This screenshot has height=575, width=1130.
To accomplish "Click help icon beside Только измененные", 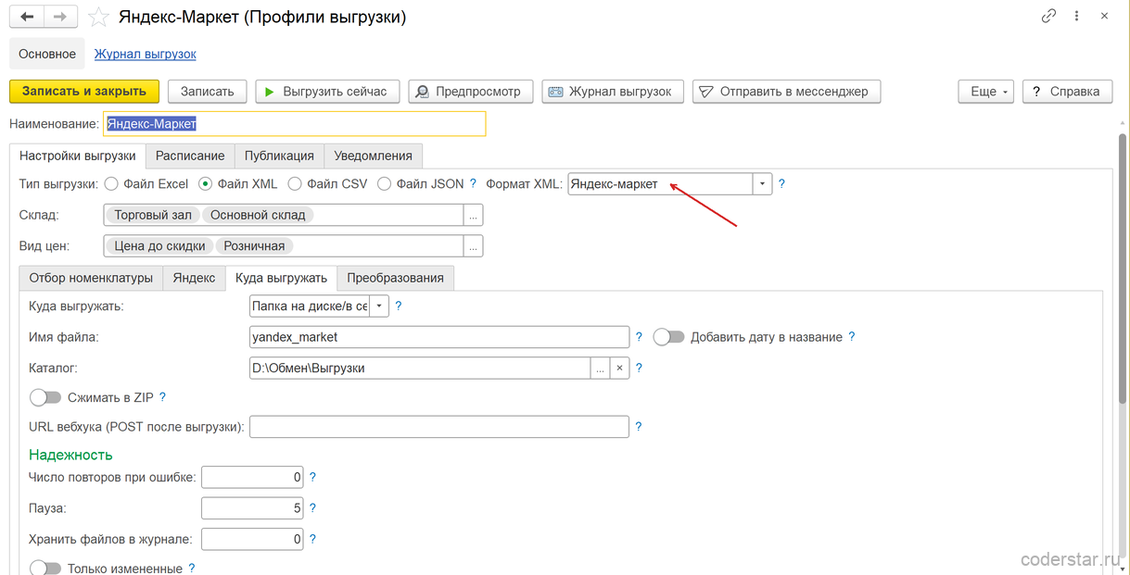I will click(x=192, y=569).
